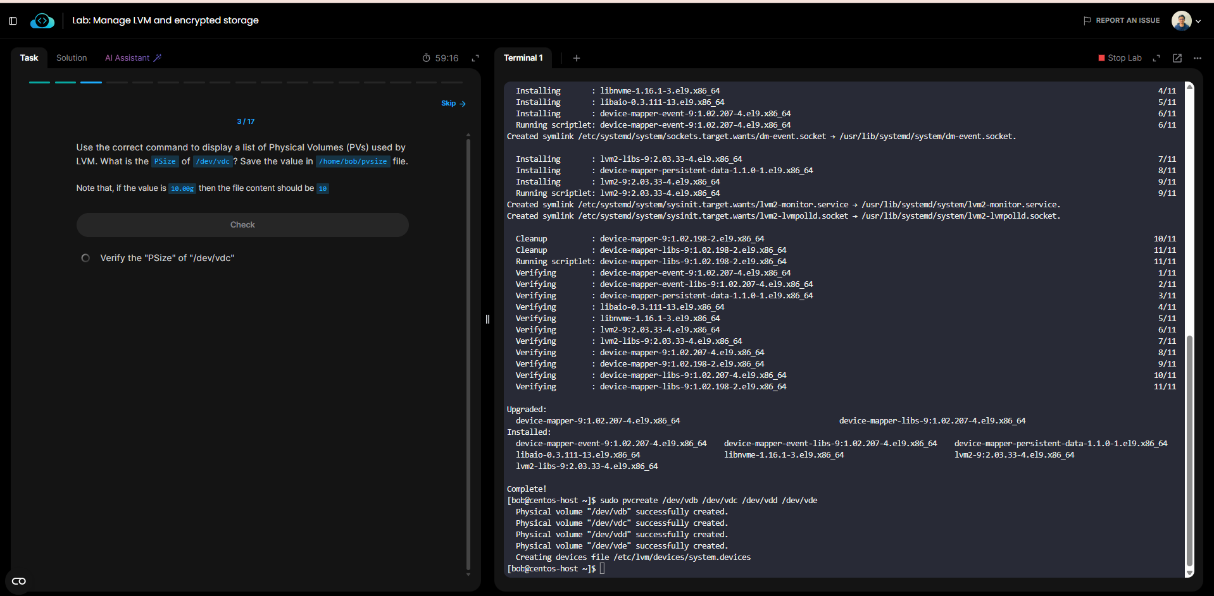
Task: Add a new terminal tab
Action: pyautogui.click(x=576, y=58)
